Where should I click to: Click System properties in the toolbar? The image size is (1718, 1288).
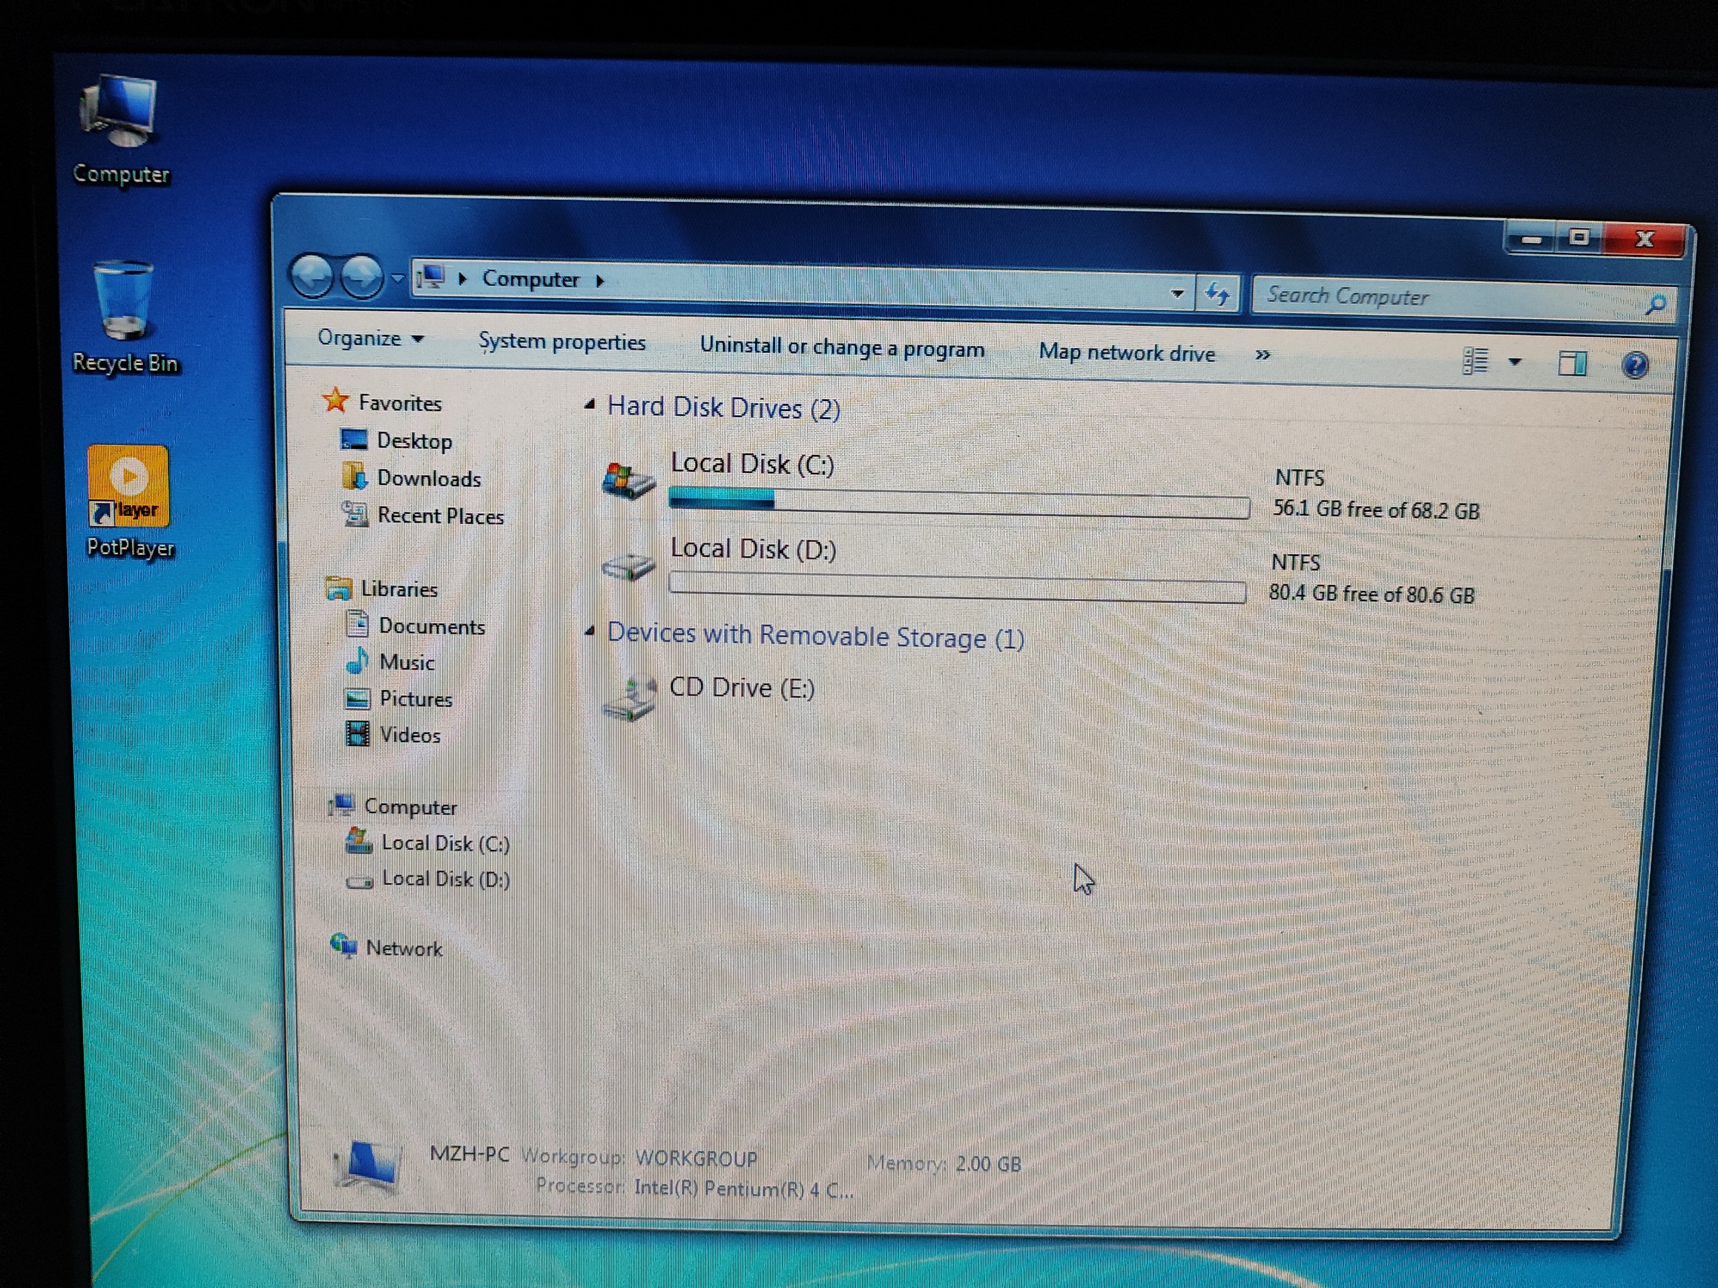coord(562,341)
